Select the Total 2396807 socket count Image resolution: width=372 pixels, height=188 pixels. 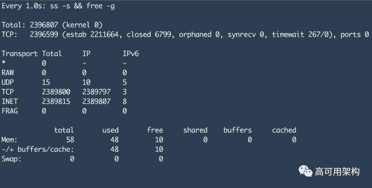click(44, 25)
